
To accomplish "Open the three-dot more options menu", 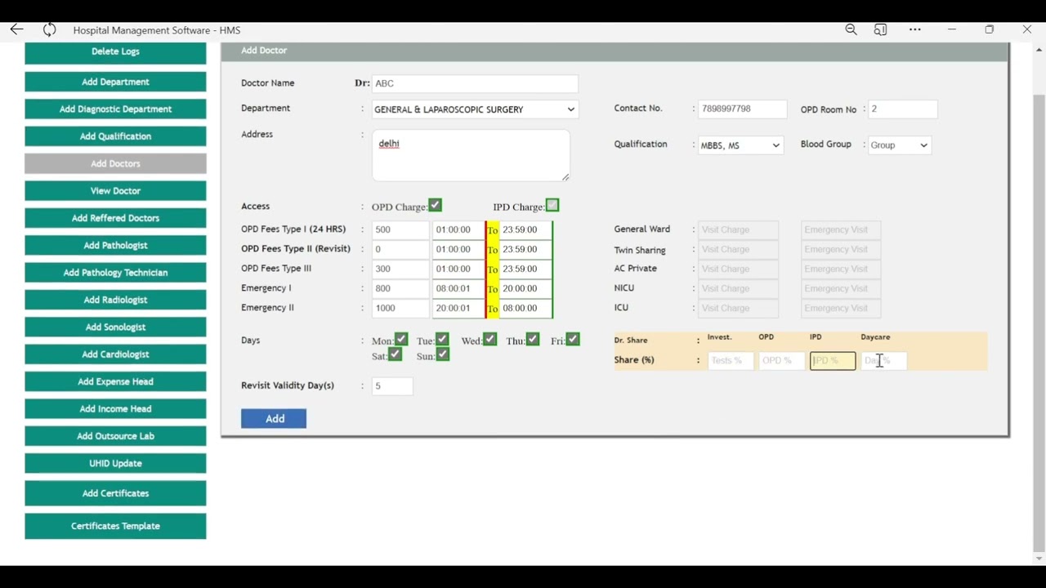I will pos(914,29).
